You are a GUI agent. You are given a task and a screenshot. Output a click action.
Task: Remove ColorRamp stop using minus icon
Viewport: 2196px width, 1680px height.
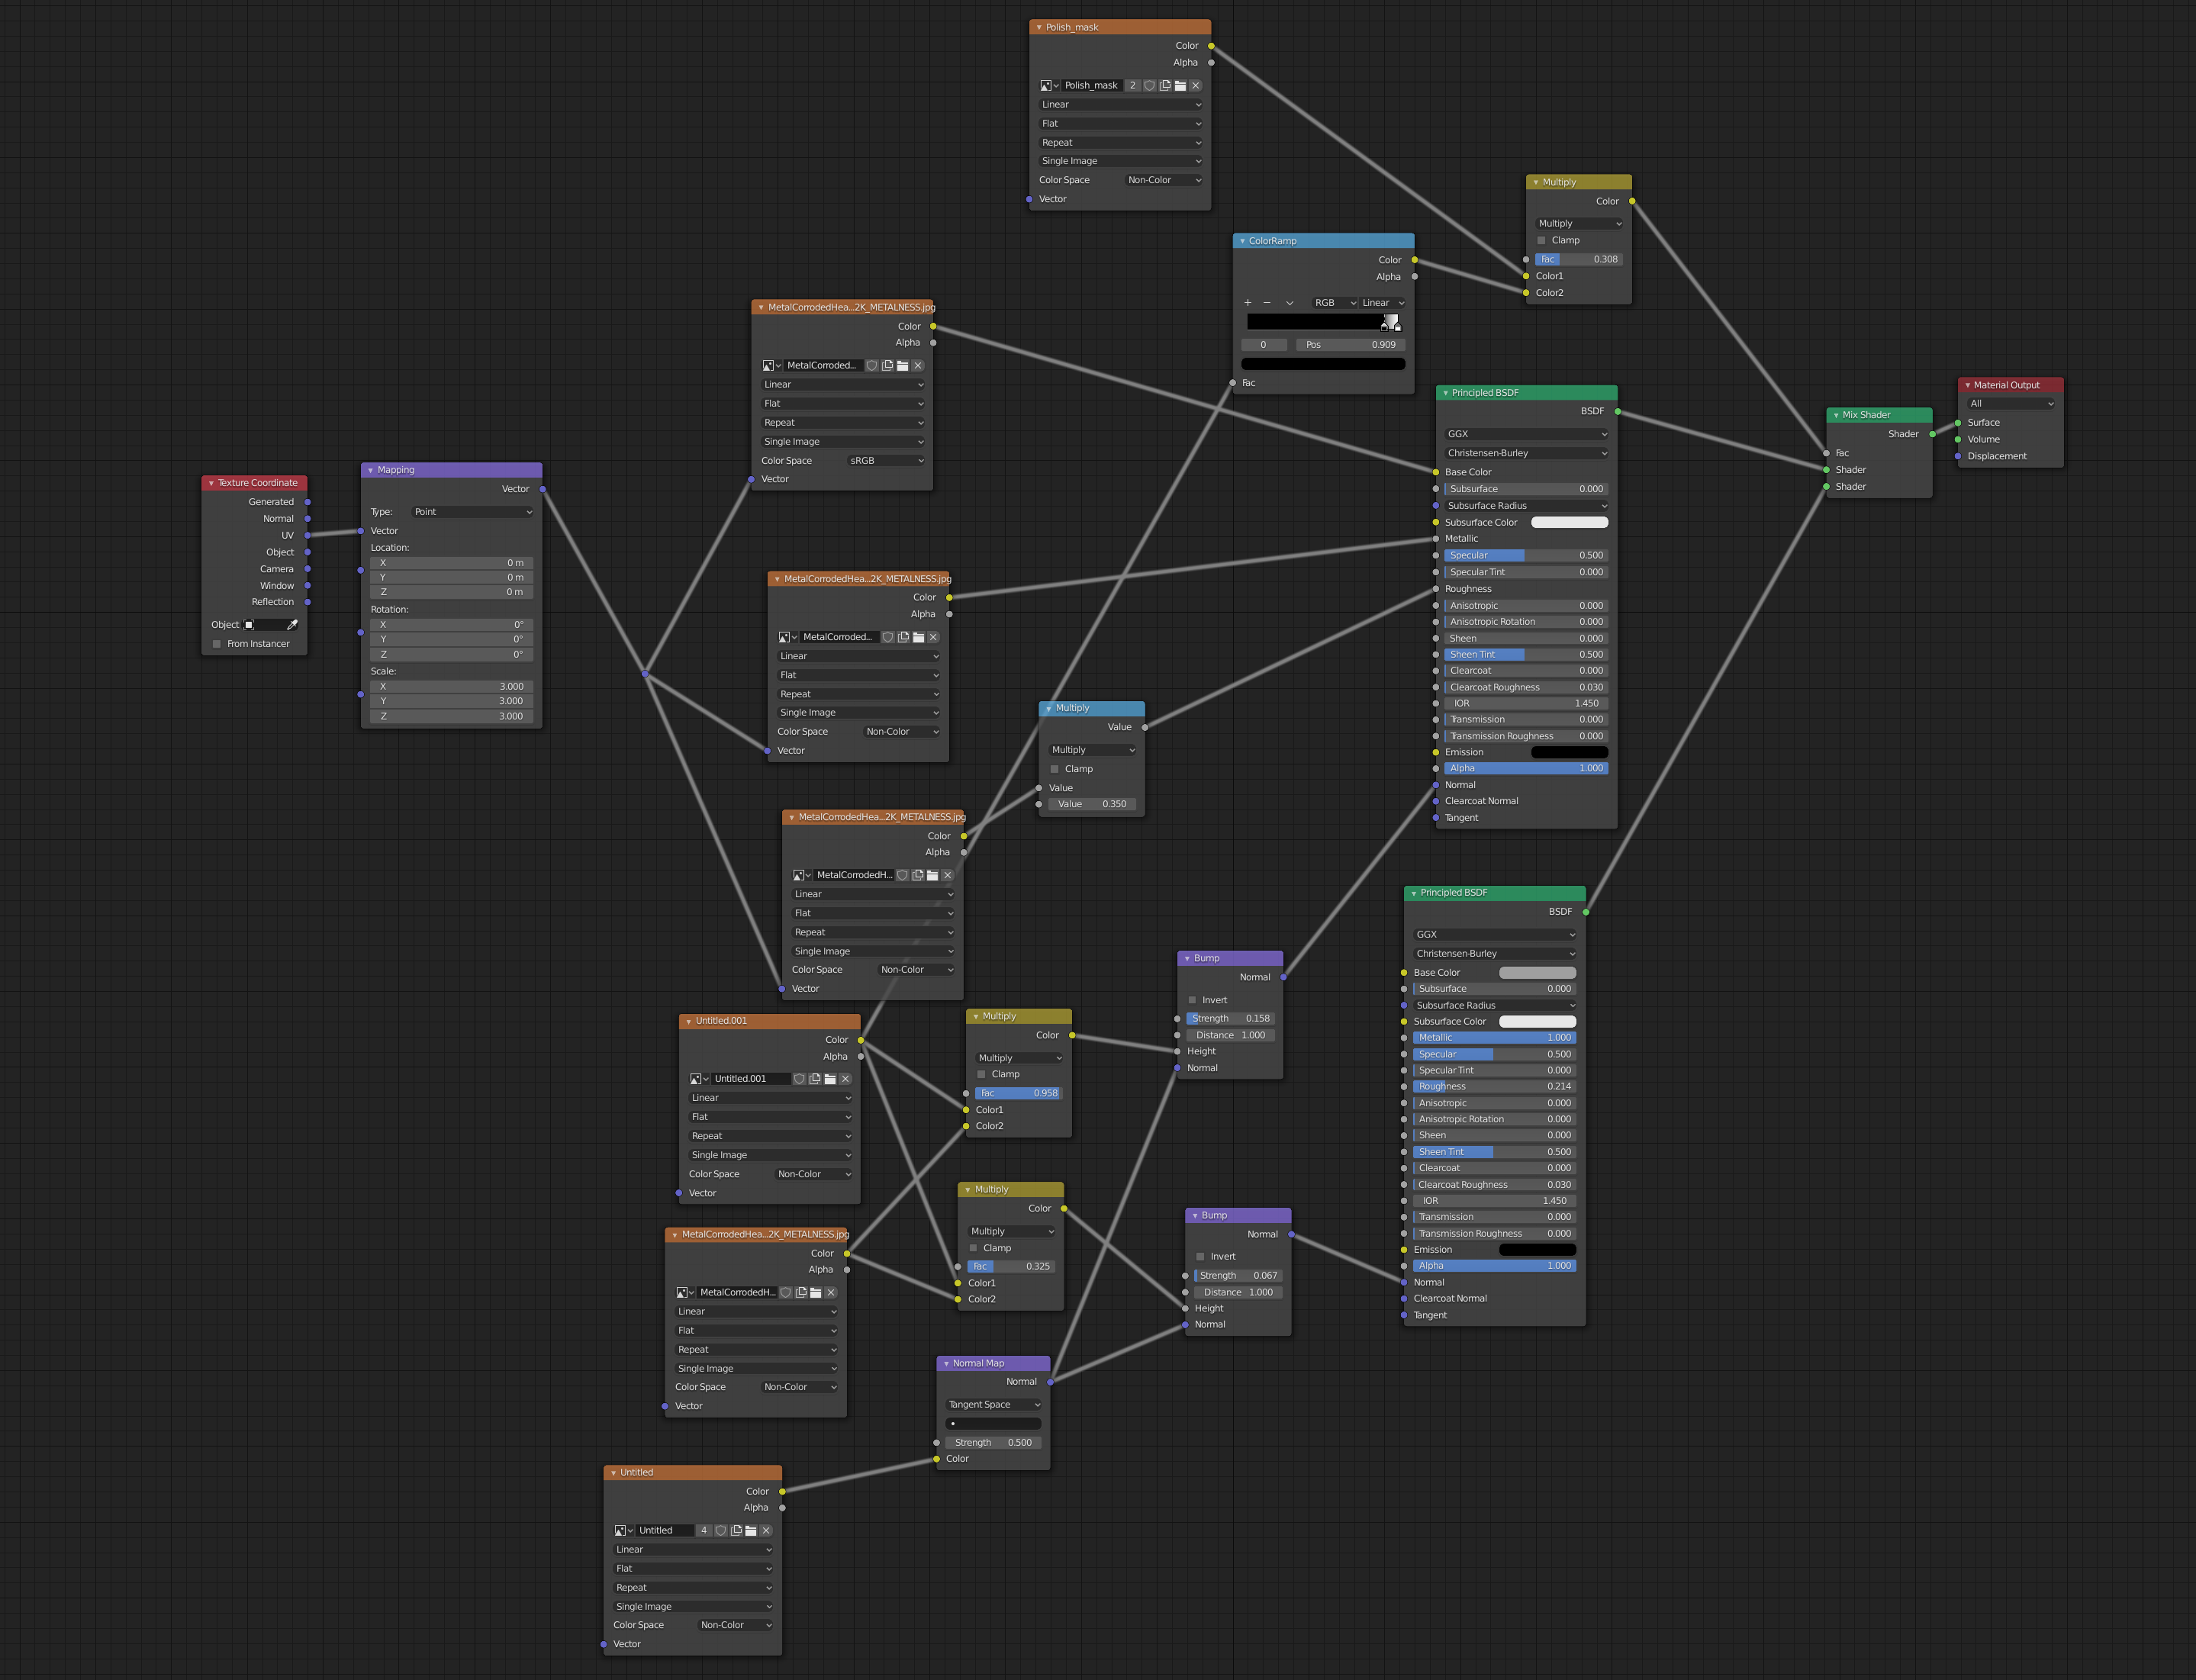pos(1267,303)
